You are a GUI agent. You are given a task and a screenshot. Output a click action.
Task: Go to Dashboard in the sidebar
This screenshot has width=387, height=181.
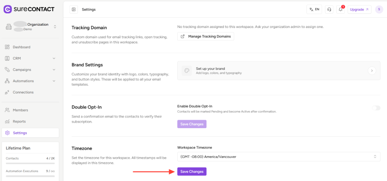click(22, 47)
